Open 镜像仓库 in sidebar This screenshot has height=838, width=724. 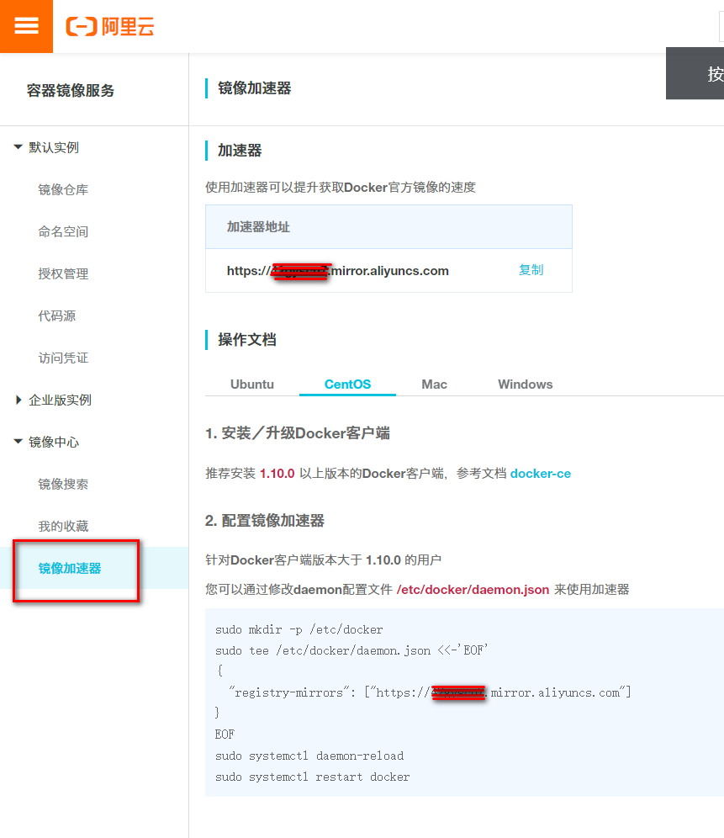point(63,189)
